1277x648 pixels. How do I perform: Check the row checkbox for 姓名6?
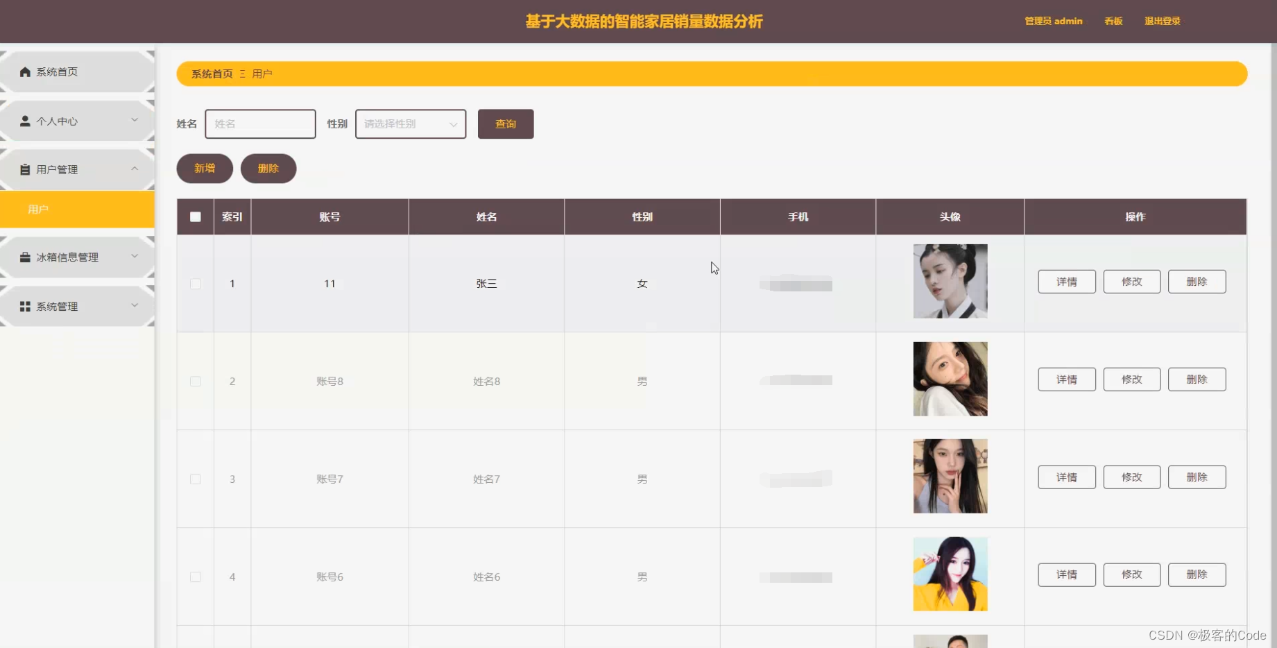(196, 577)
